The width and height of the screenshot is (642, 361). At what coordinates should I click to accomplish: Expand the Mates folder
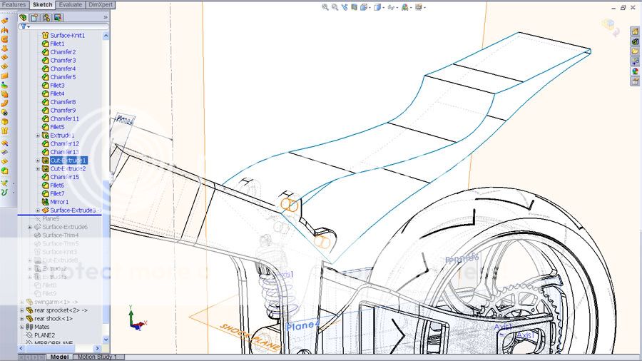tap(22, 327)
